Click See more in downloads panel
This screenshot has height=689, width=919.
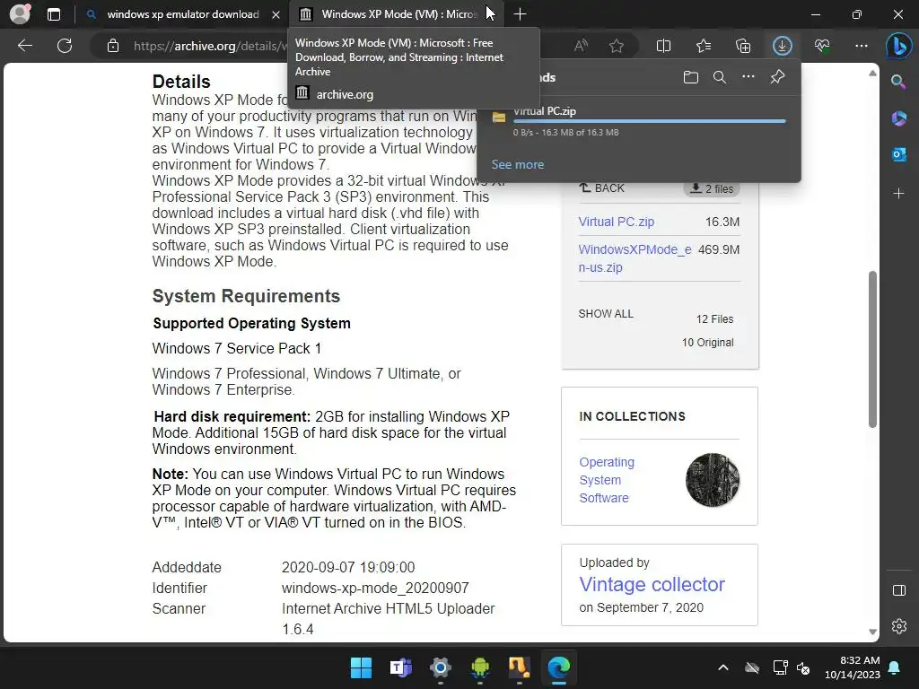pos(518,165)
